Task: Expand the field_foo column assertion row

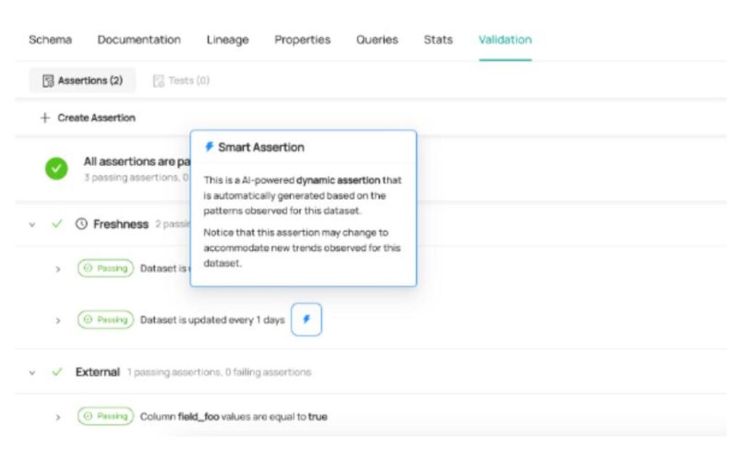Action: pyautogui.click(x=58, y=417)
